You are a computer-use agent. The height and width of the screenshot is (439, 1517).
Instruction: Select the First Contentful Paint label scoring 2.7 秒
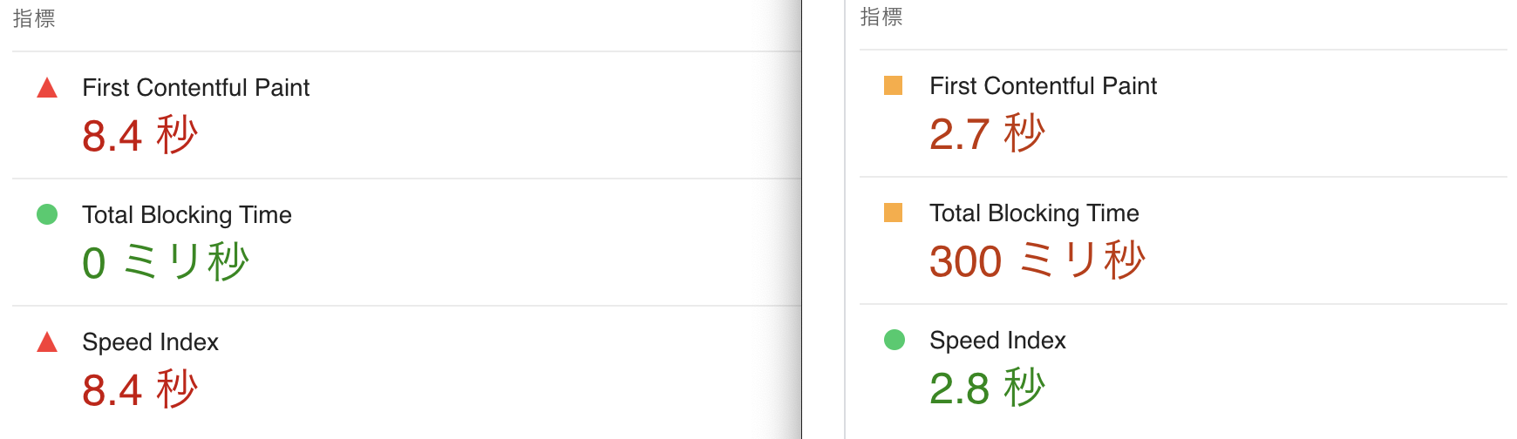point(1043,86)
